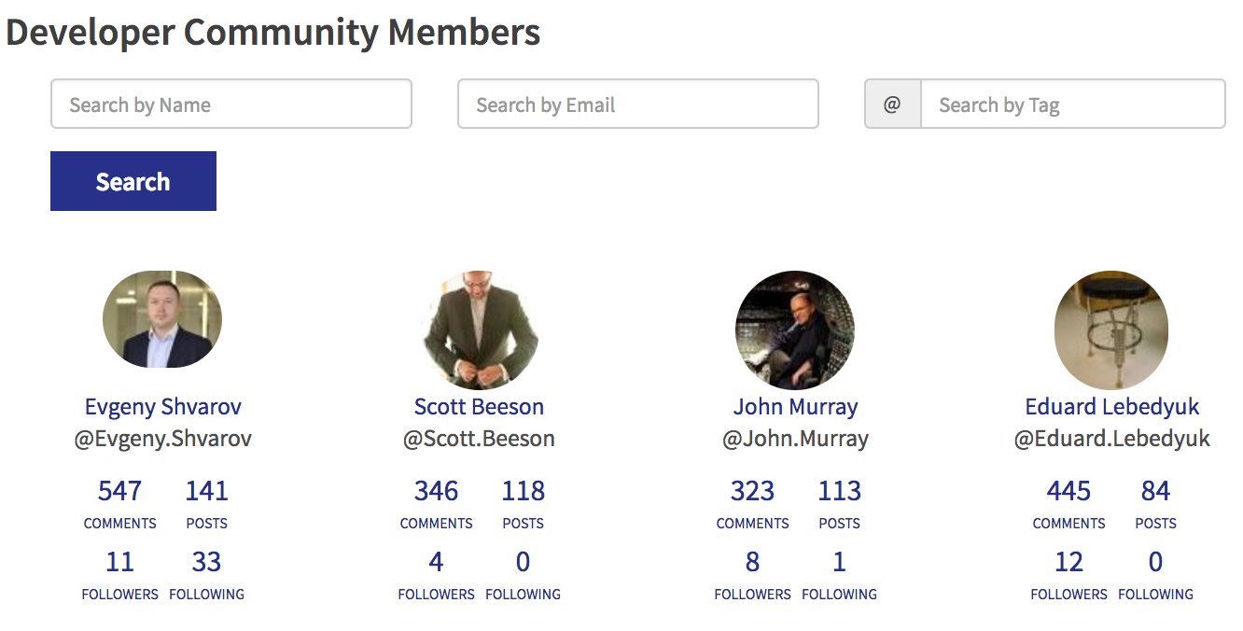
Task: View Evgeny Shvarov's 141 posts
Action: click(206, 491)
